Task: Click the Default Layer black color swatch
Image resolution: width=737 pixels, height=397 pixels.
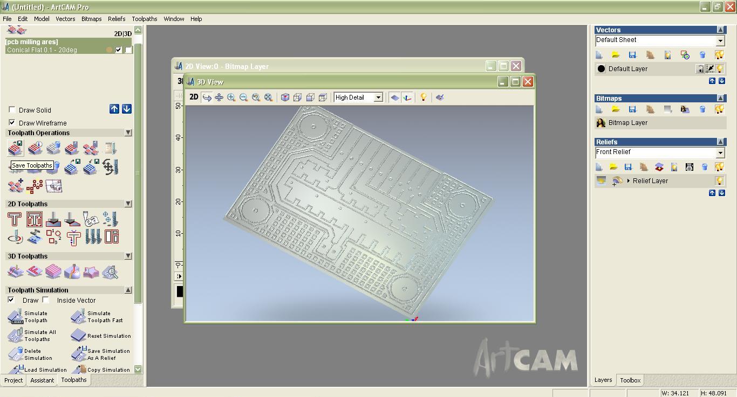Action: 601,69
